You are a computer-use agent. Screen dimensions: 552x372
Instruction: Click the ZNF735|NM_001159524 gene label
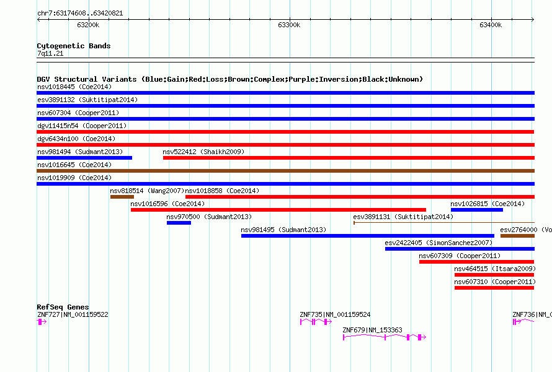(x=335, y=314)
